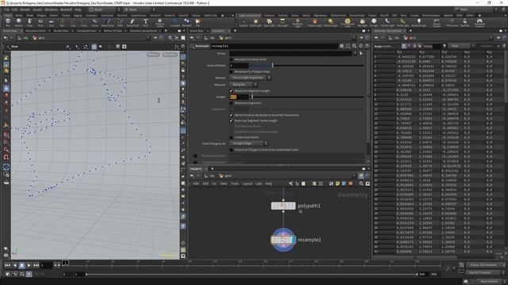
Task: Open the Add menu in the network editor
Action: pyautogui.click(x=196, y=184)
